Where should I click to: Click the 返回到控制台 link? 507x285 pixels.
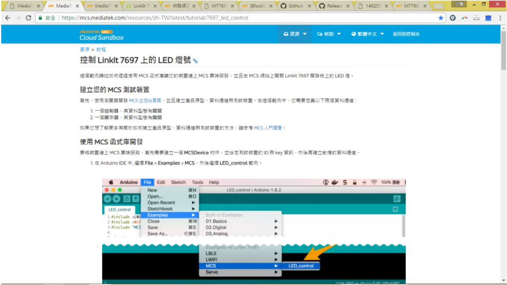click(406, 34)
